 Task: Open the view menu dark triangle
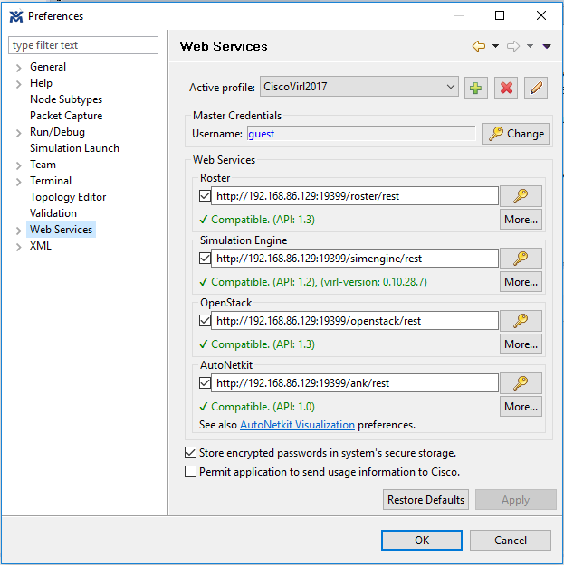(547, 46)
